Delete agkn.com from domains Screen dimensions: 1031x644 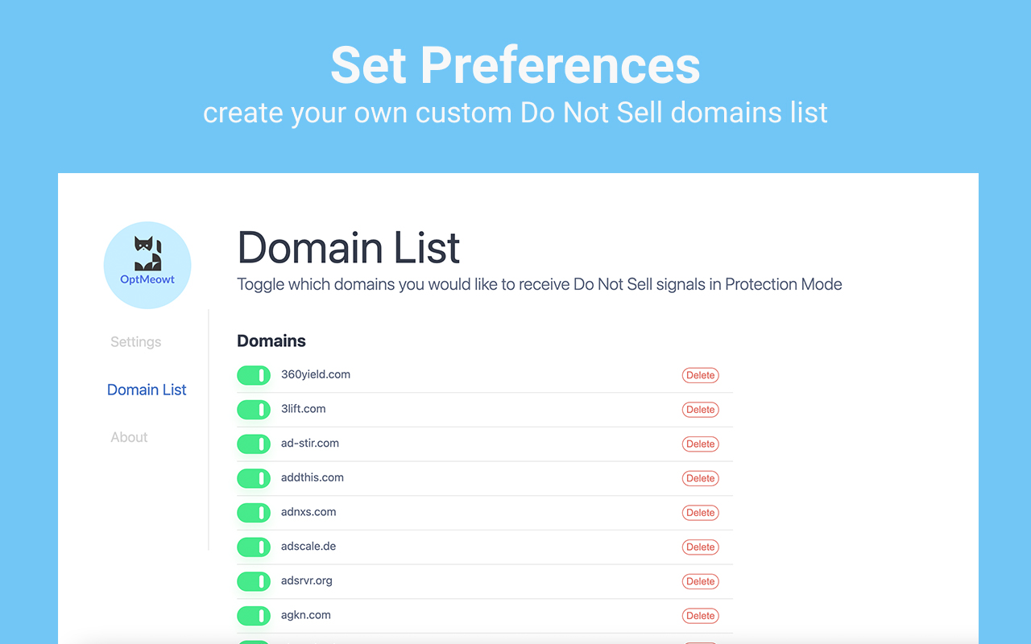coord(700,616)
